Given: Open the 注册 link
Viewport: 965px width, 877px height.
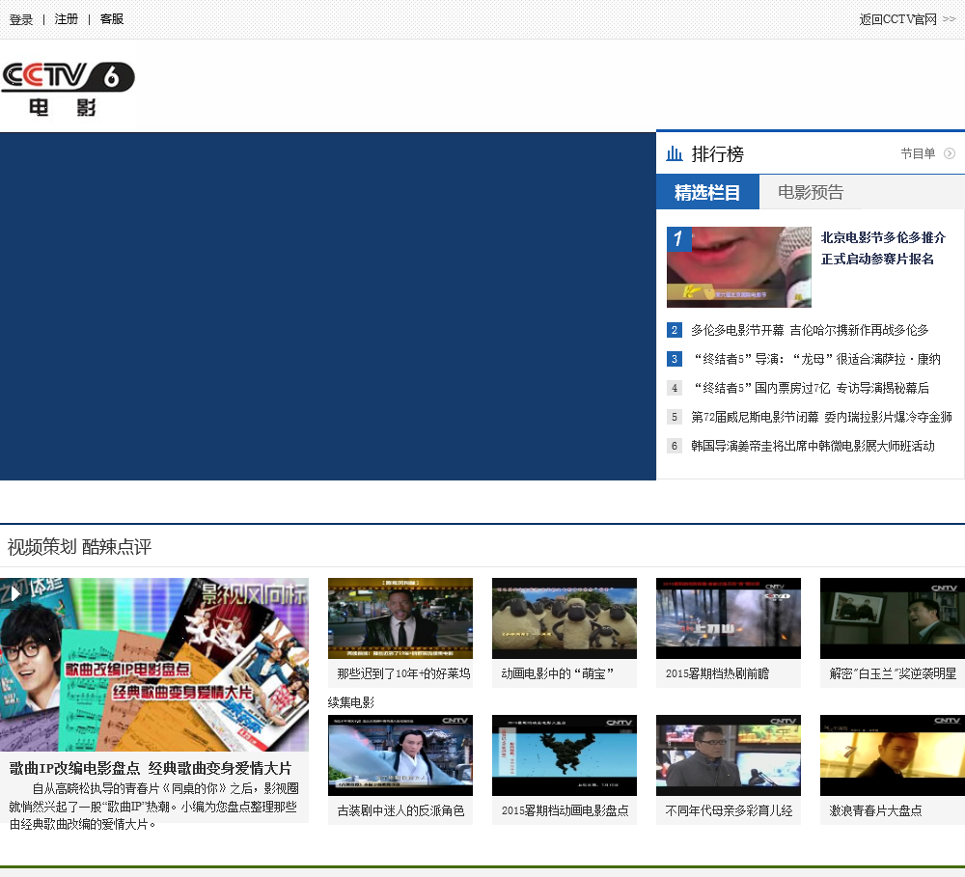Looking at the screenshot, I should 67,19.
